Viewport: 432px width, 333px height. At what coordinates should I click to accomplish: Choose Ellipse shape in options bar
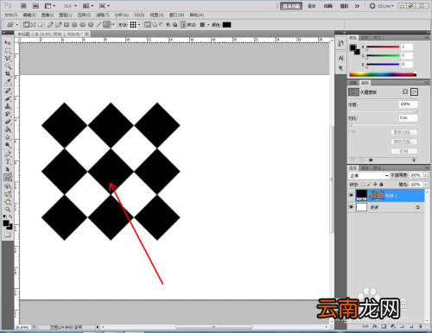[83, 25]
